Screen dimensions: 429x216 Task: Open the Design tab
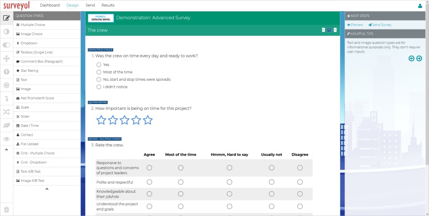(x=72, y=5)
